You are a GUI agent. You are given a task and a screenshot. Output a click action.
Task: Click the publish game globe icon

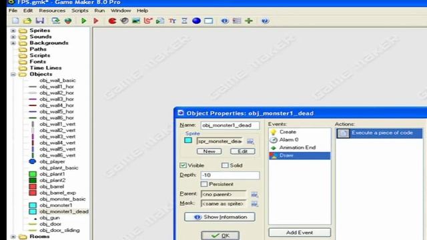[68, 21]
